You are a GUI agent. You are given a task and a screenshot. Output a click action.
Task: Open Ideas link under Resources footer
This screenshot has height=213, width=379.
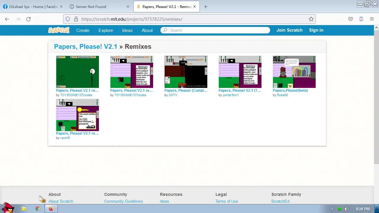coord(164,201)
